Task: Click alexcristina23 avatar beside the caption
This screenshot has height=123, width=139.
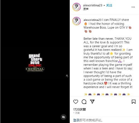Action: (x=76, y=21)
